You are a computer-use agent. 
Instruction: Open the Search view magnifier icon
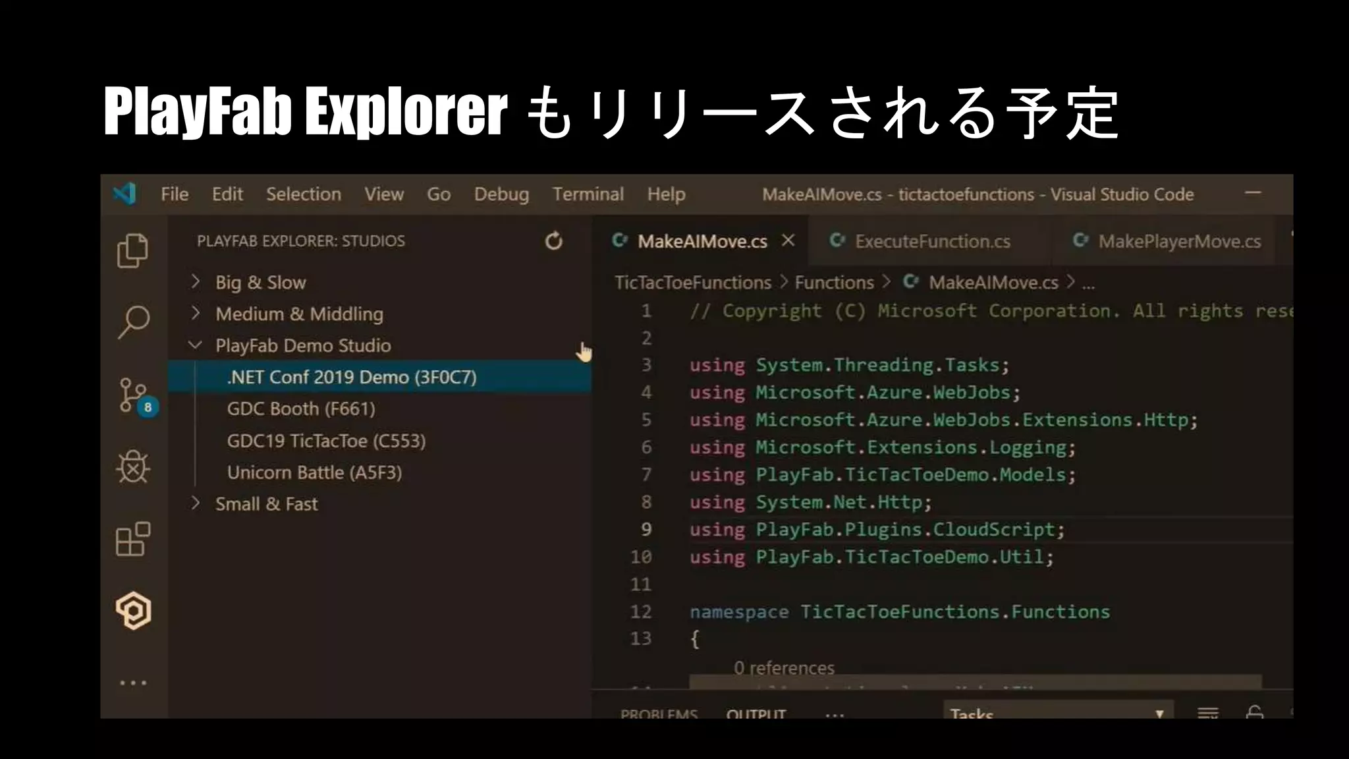point(133,323)
